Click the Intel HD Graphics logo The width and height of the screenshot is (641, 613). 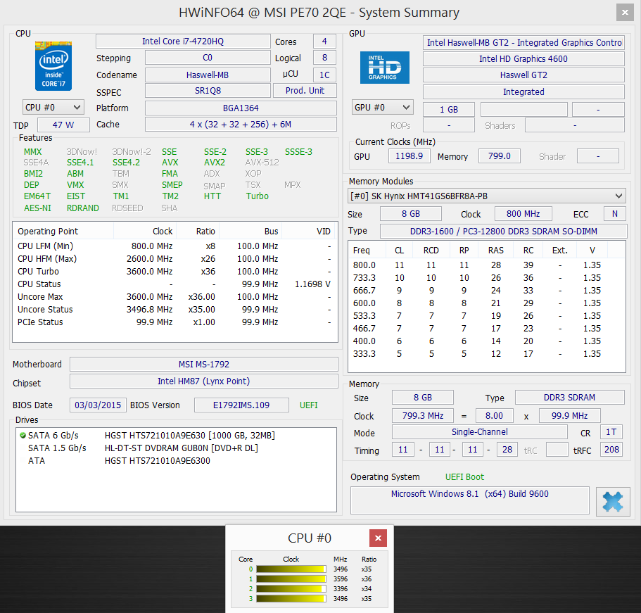tap(384, 68)
